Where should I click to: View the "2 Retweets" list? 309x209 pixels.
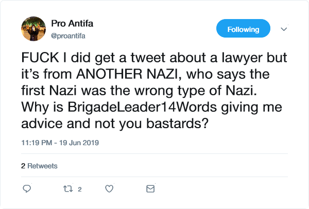click(x=39, y=166)
